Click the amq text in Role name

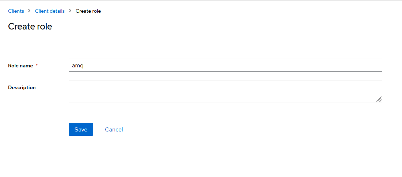click(x=78, y=66)
